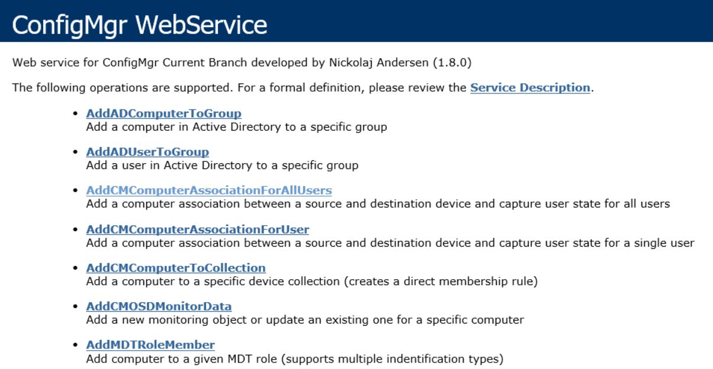Go to the AddCMComputerToCollection operation
This screenshot has height=369, width=713.
coord(176,268)
